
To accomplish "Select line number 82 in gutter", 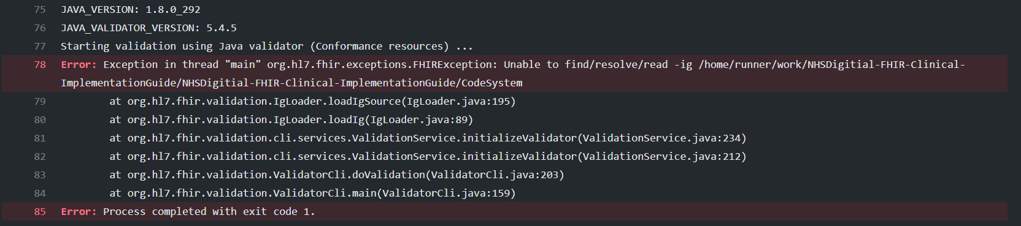I will coord(40,157).
